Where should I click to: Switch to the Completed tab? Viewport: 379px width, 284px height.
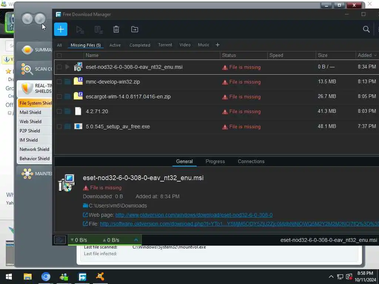pyautogui.click(x=140, y=45)
